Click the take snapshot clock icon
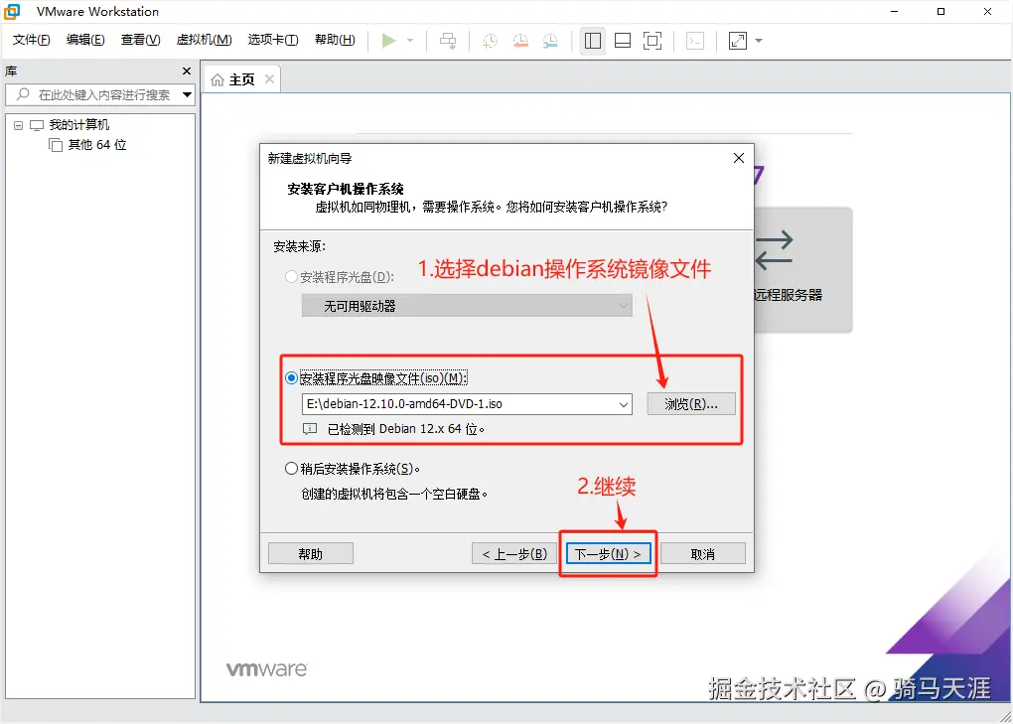The image size is (1013, 724). (491, 41)
